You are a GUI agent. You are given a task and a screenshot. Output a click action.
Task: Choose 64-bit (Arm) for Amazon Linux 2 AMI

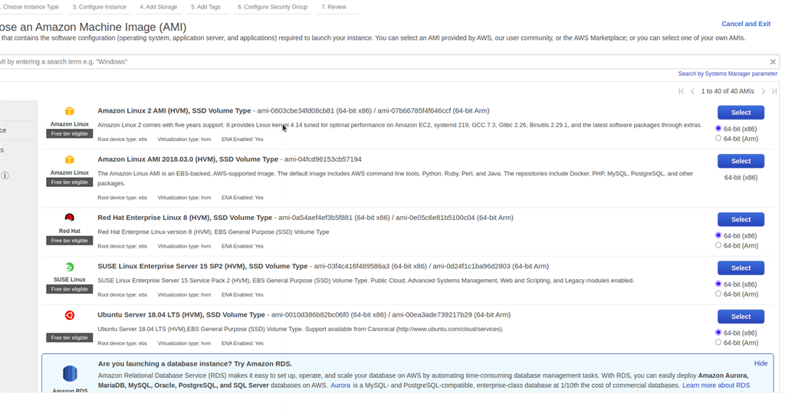point(718,138)
